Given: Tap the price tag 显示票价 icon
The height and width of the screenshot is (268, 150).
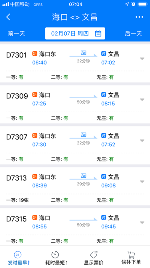Looking at the screenshot, I should [94, 255].
